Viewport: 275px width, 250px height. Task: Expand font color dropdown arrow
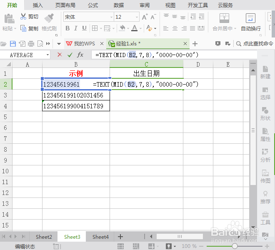(140, 28)
